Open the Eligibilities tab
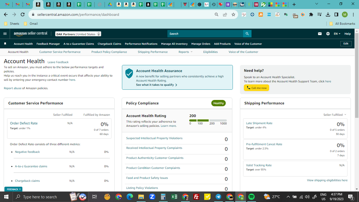Screen dimensions: 359x202 pyautogui.click(x=211, y=52)
